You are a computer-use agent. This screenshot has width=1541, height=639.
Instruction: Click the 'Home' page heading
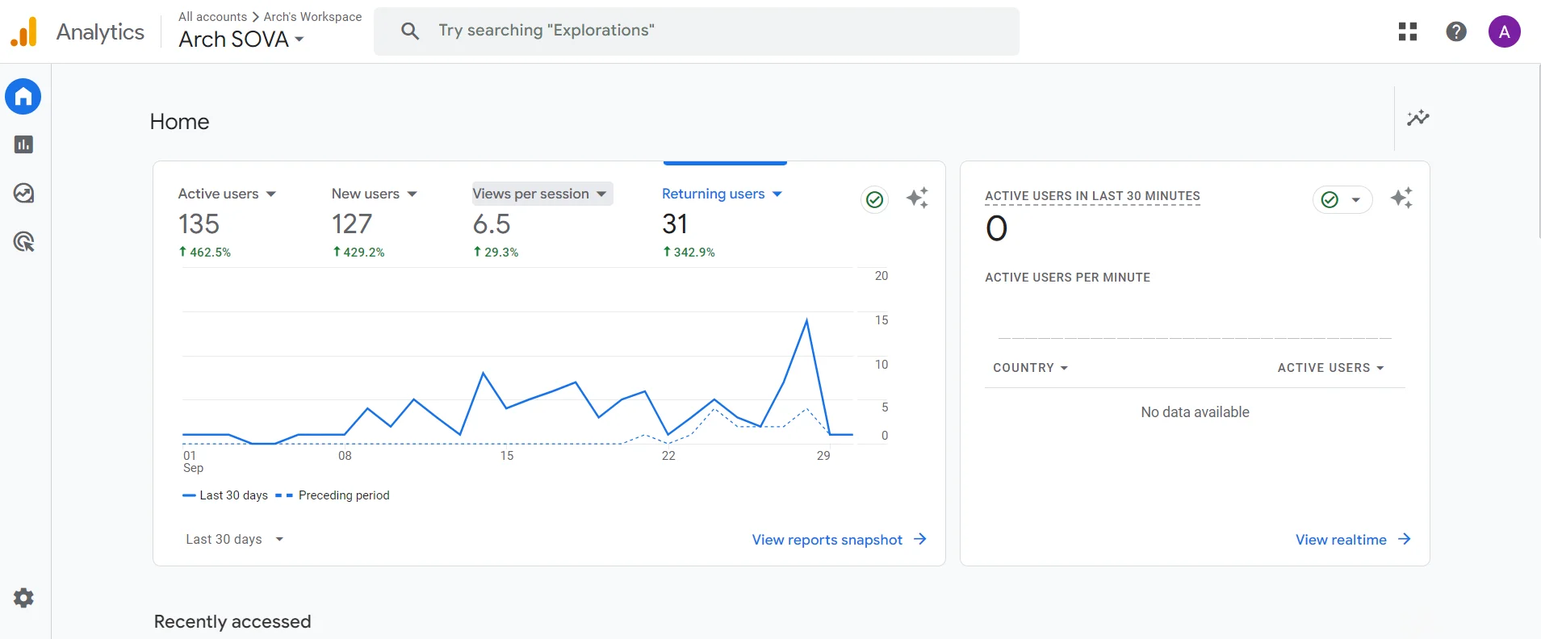[179, 122]
